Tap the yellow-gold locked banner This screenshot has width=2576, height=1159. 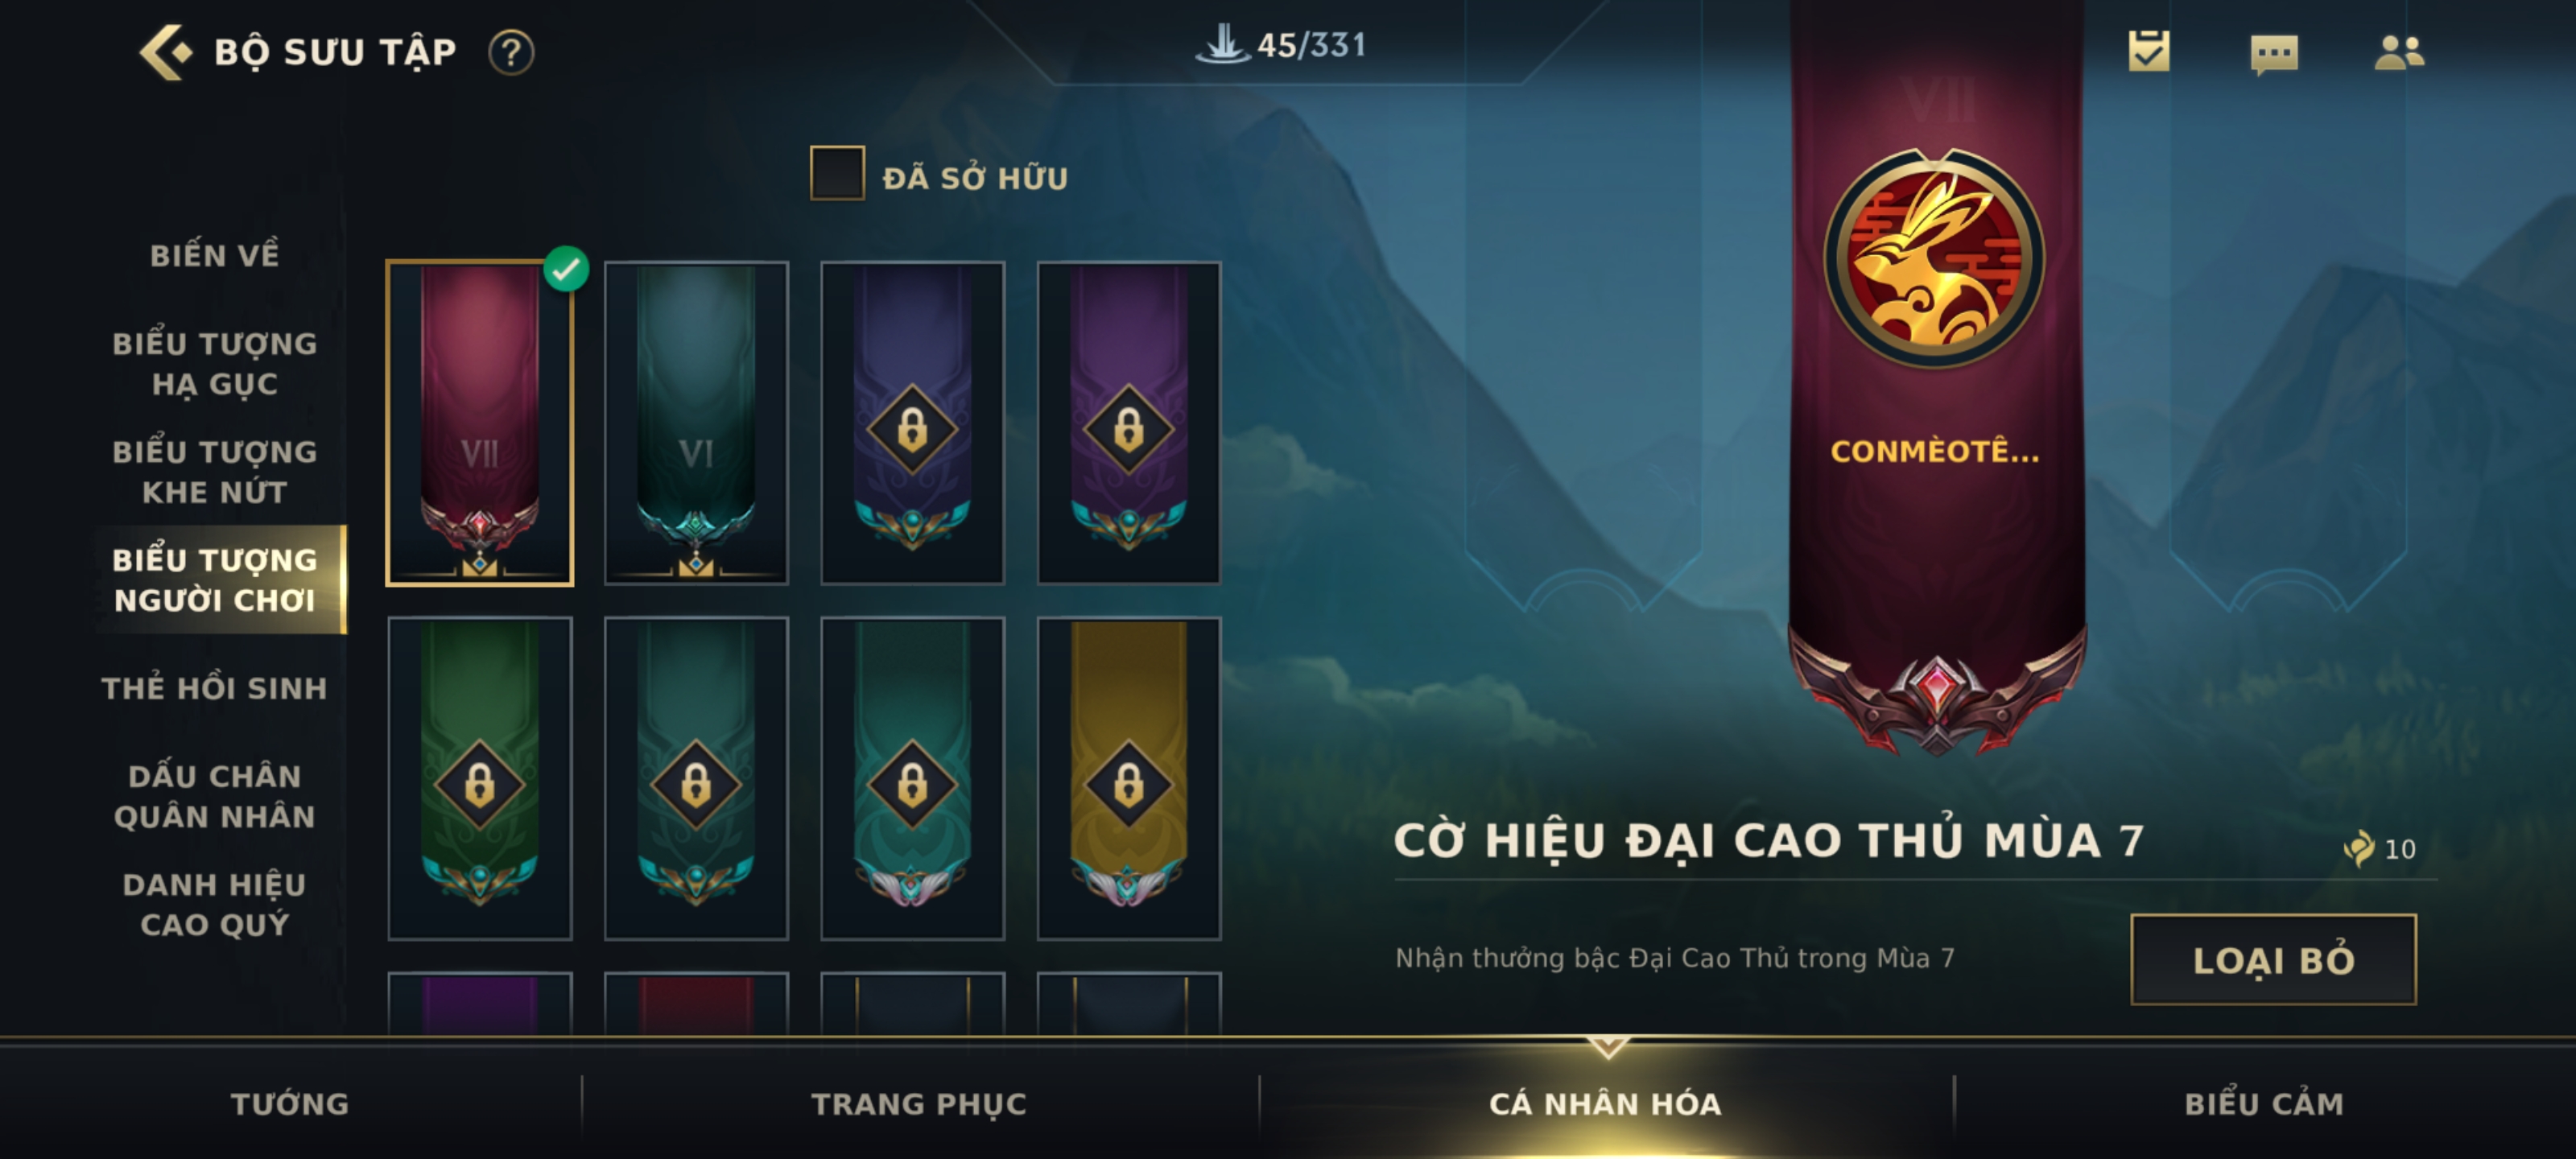point(1129,778)
